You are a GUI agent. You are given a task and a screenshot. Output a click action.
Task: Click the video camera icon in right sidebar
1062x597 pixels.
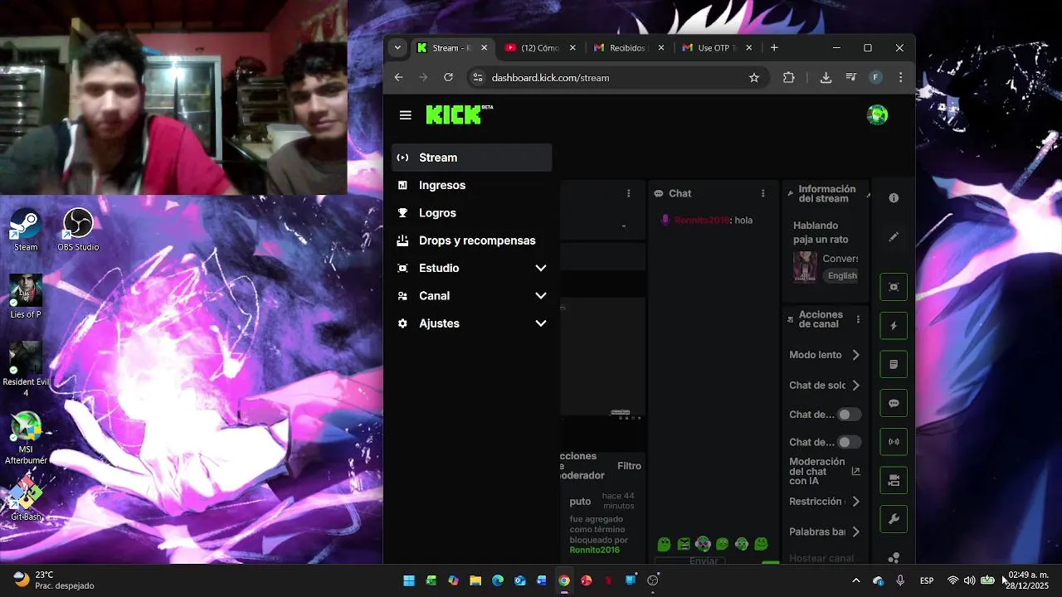coord(894,480)
